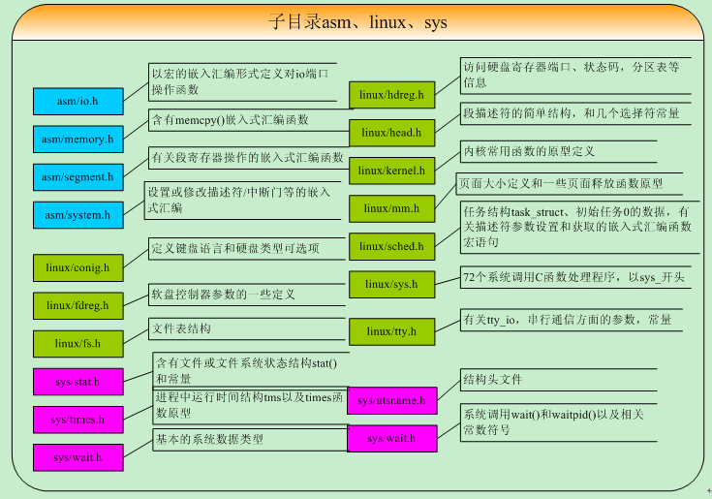Select the linux/conig.h green box

coord(78,267)
